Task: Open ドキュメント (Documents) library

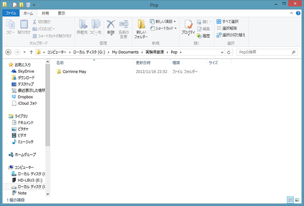Action: [x=23, y=123]
